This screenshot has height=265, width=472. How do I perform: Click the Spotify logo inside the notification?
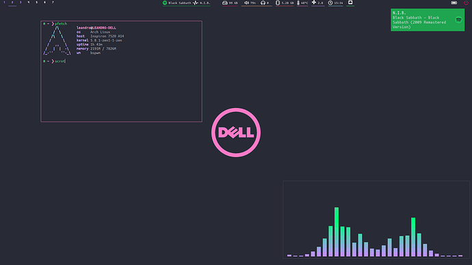tap(458, 20)
